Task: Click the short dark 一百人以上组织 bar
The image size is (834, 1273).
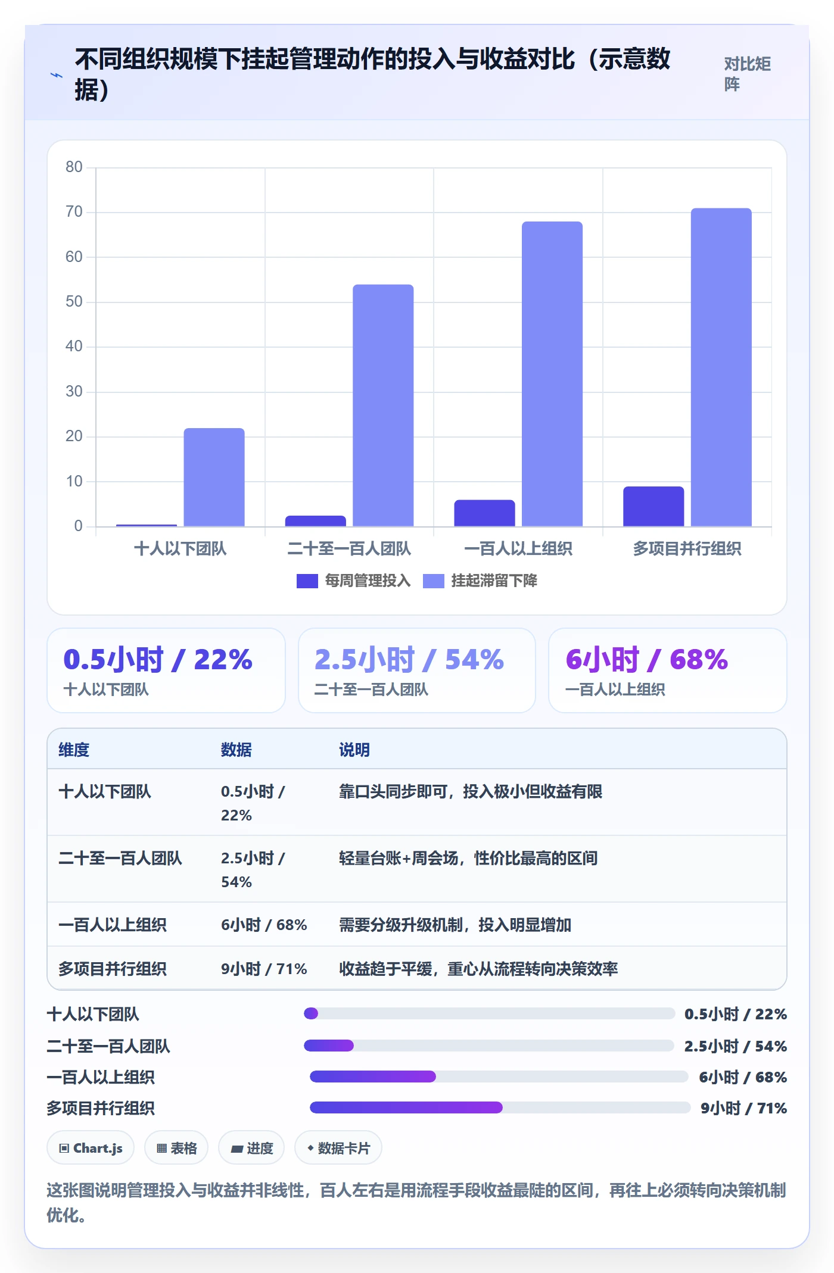Action: click(484, 513)
